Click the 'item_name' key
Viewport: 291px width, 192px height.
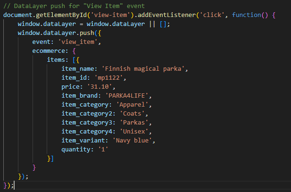[78, 69]
